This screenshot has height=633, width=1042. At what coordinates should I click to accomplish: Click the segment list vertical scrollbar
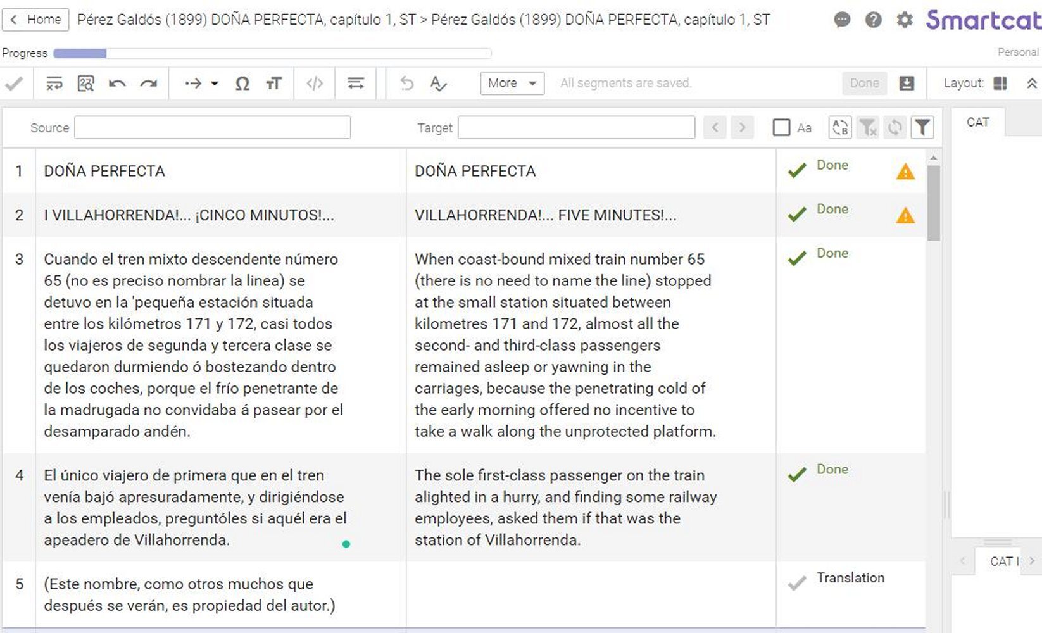(933, 203)
